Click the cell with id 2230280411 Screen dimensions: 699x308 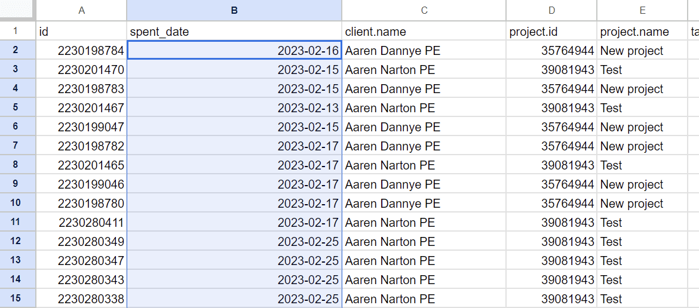coord(81,223)
